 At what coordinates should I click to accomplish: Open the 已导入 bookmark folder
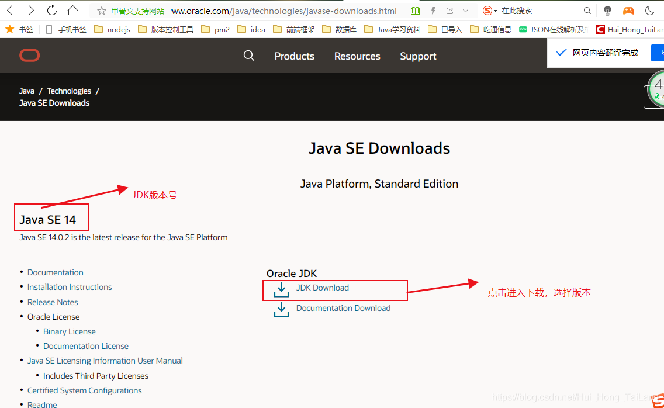(x=445, y=29)
